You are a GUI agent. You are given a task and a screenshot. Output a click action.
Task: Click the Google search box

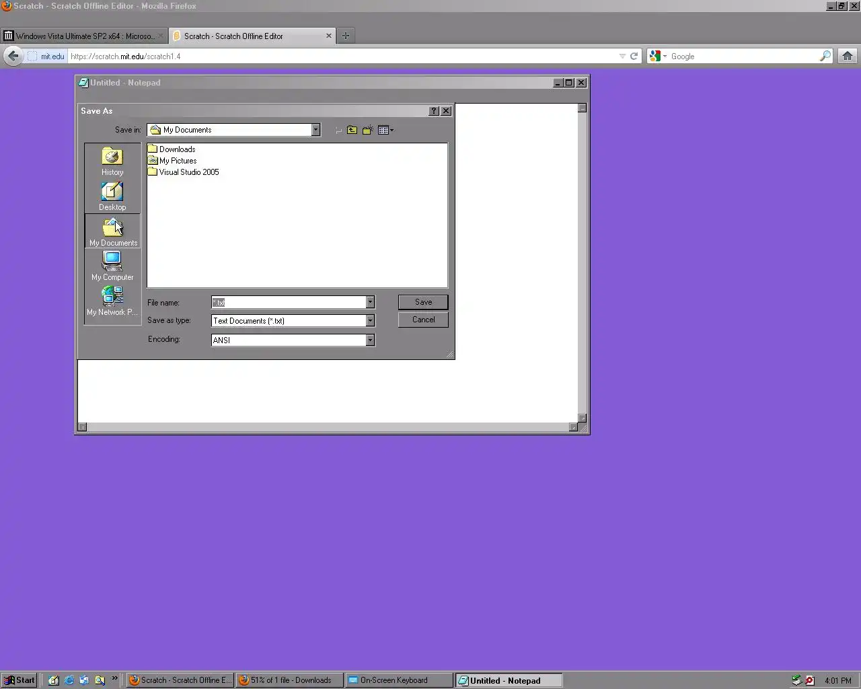[743, 57]
